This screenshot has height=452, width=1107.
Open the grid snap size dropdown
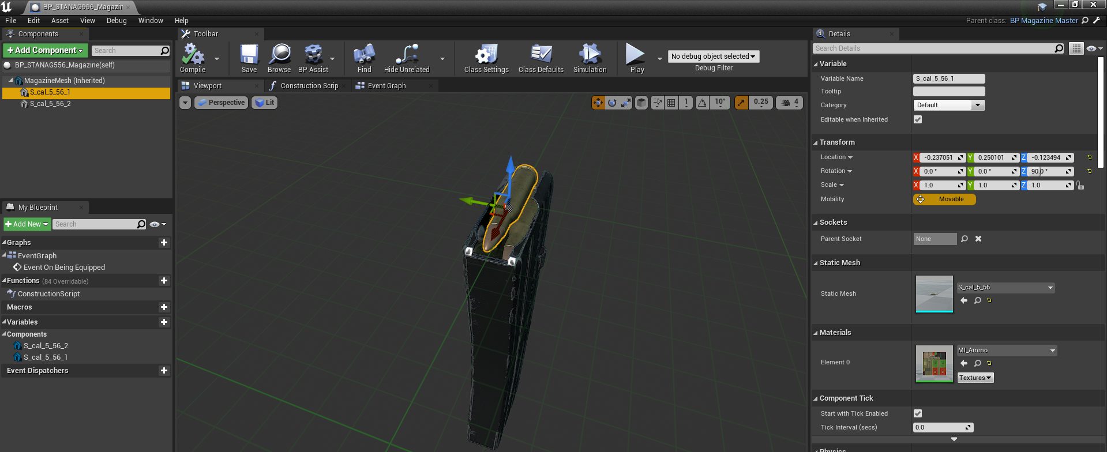click(x=686, y=103)
